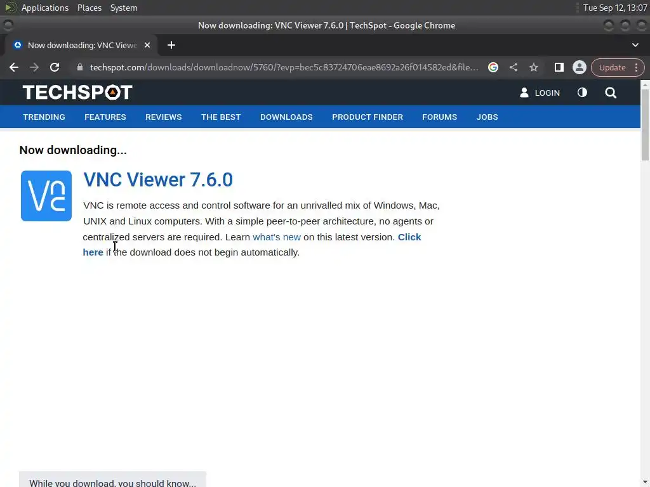This screenshot has width=650, height=487.
Task: Open THE BEST nav item
Action: click(x=221, y=117)
